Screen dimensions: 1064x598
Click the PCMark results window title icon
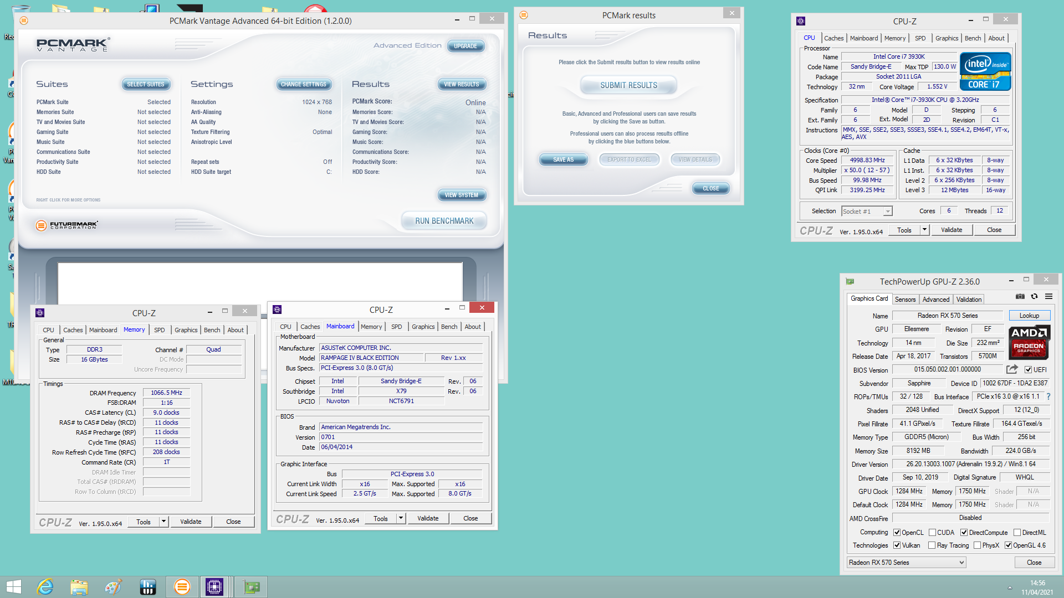524,15
